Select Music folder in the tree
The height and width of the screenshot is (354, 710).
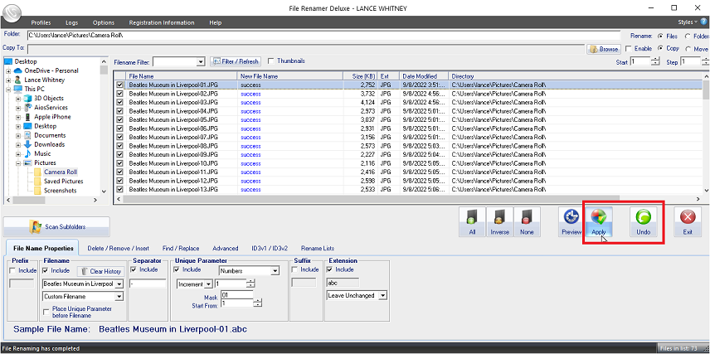[x=42, y=154]
